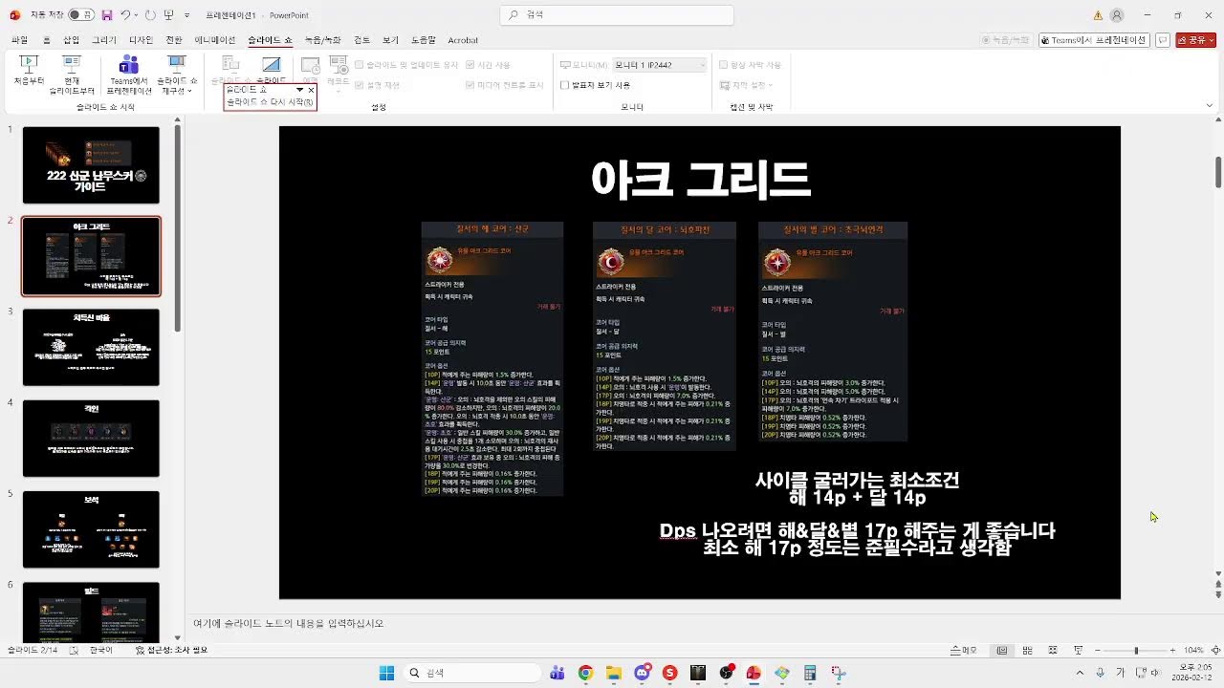1224x688 pixels.
Task: Open the 애니메이션 Animations tab
Action: (214, 40)
